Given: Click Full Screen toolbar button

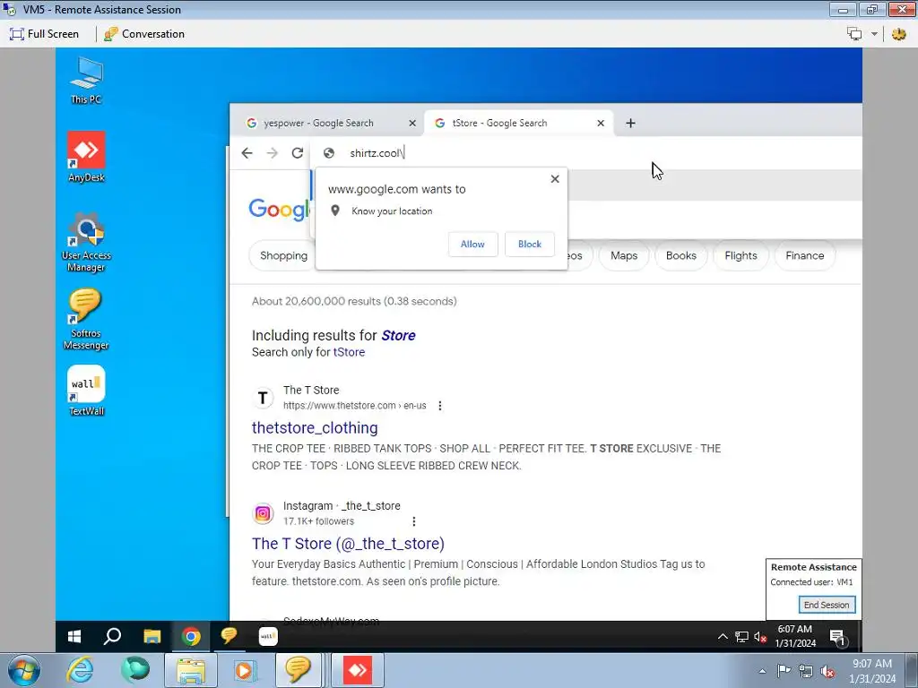Looking at the screenshot, I should coord(45,34).
